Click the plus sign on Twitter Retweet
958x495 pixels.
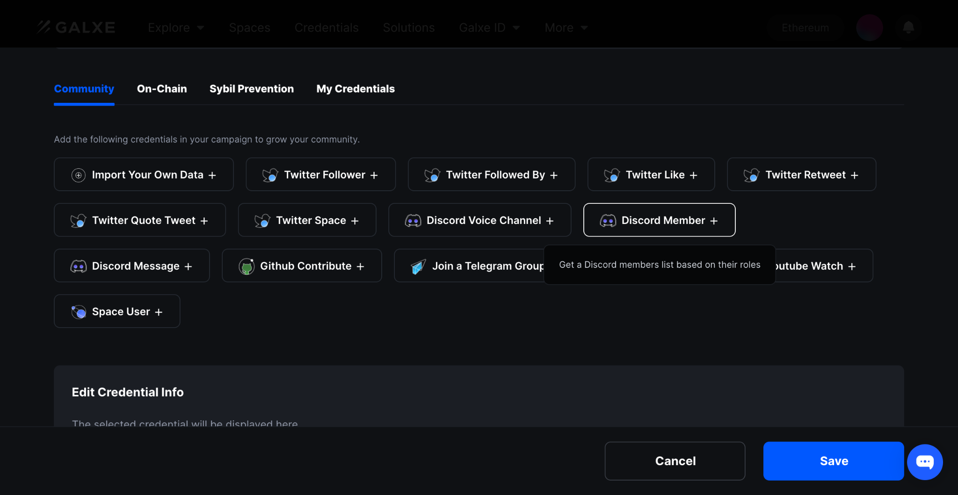click(x=855, y=175)
